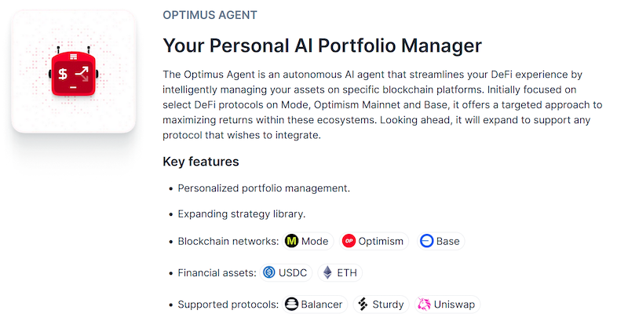The image size is (628, 321).
Task: Click the USDC asset label
Action: pos(293,272)
